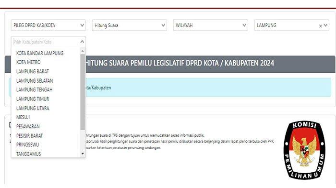The width and height of the screenshot is (336, 188).
Task: Clear the LAMPUNG province selection with x icon
Action: 320,26
